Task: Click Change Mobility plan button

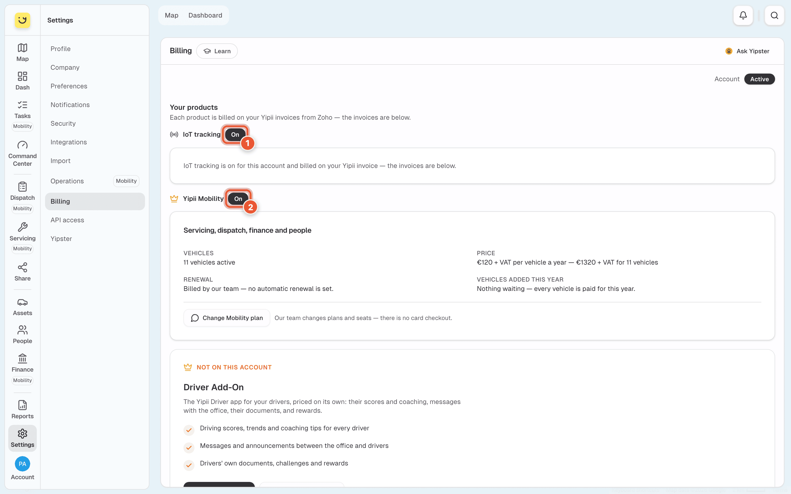Action: [227, 318]
